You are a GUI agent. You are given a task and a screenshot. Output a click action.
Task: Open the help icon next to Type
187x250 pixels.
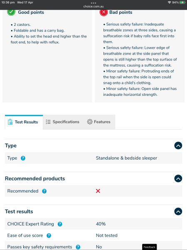pos(23,158)
